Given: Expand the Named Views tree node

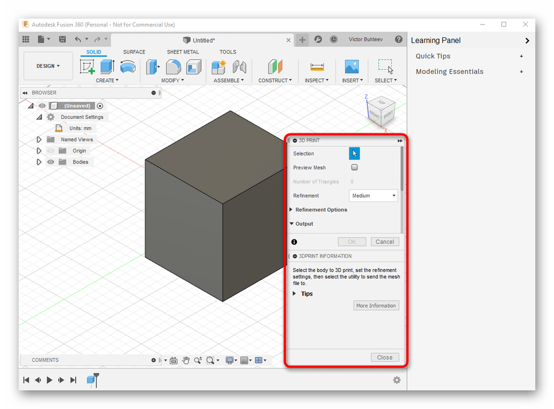Looking at the screenshot, I should (x=39, y=140).
